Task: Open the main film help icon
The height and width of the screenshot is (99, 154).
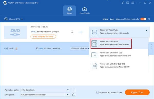Action: click(72, 32)
